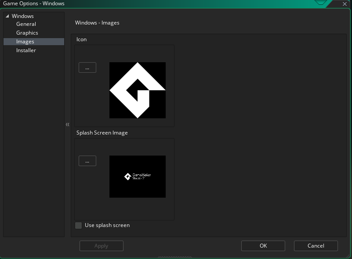Enable the Use splash screen checkbox

coord(79,225)
